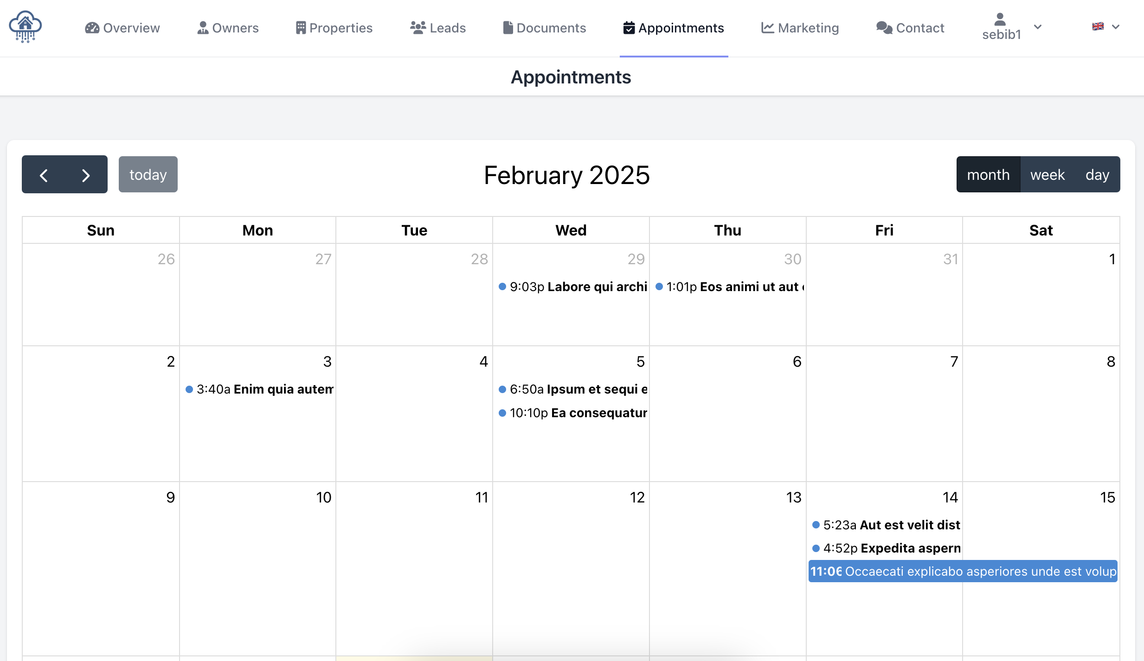Viewport: 1144px width, 661px height.
Task: Open the Contact menu item
Action: (910, 28)
